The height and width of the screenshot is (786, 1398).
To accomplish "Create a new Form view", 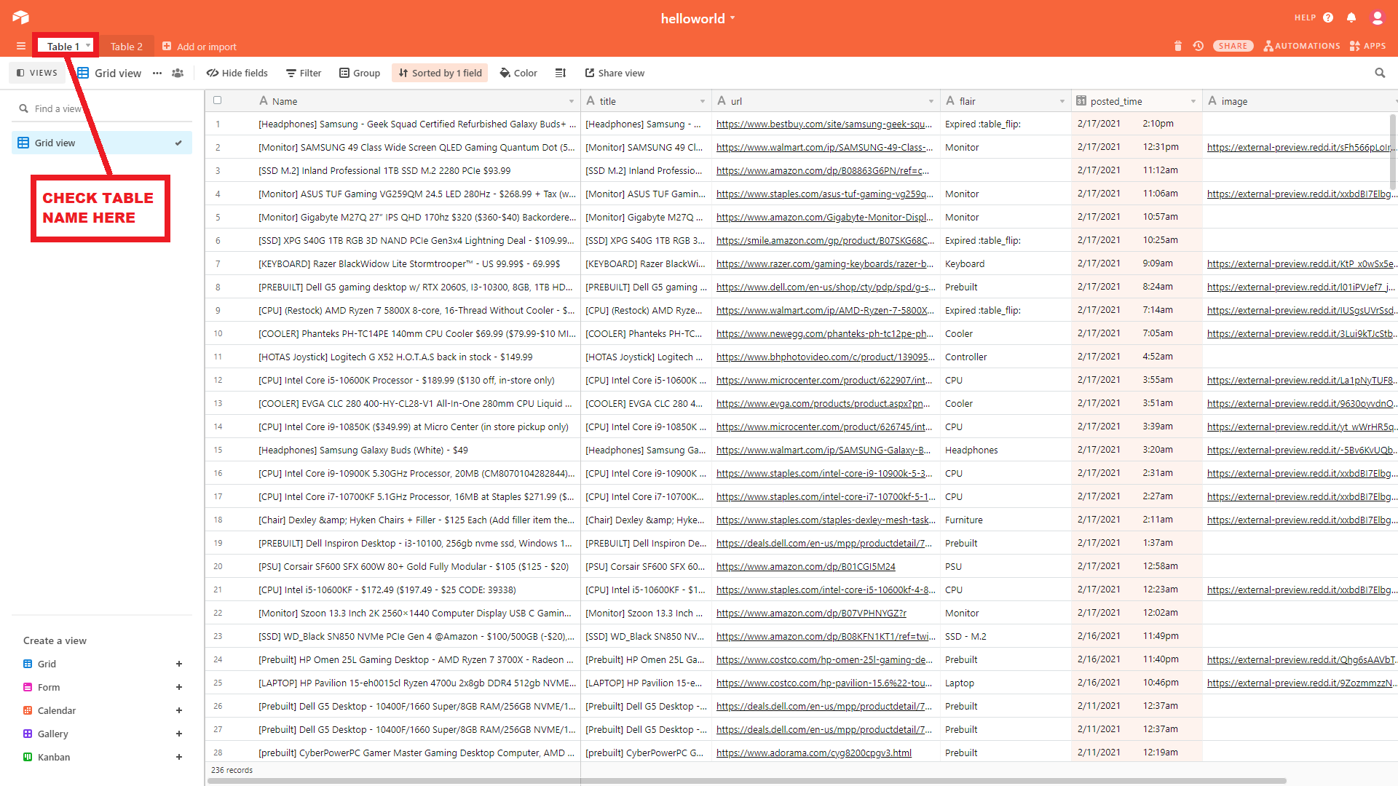I will [x=102, y=687].
